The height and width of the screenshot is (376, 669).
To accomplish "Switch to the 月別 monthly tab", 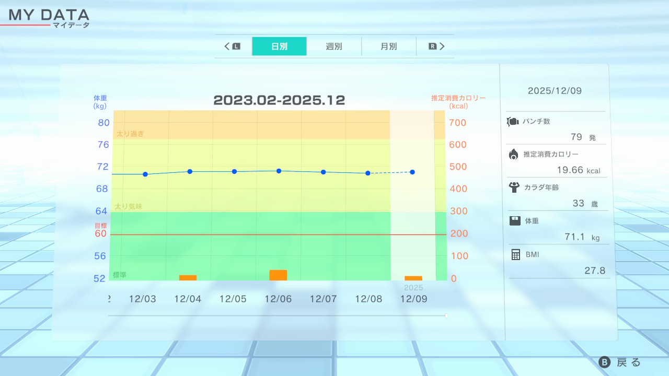I will click(388, 46).
